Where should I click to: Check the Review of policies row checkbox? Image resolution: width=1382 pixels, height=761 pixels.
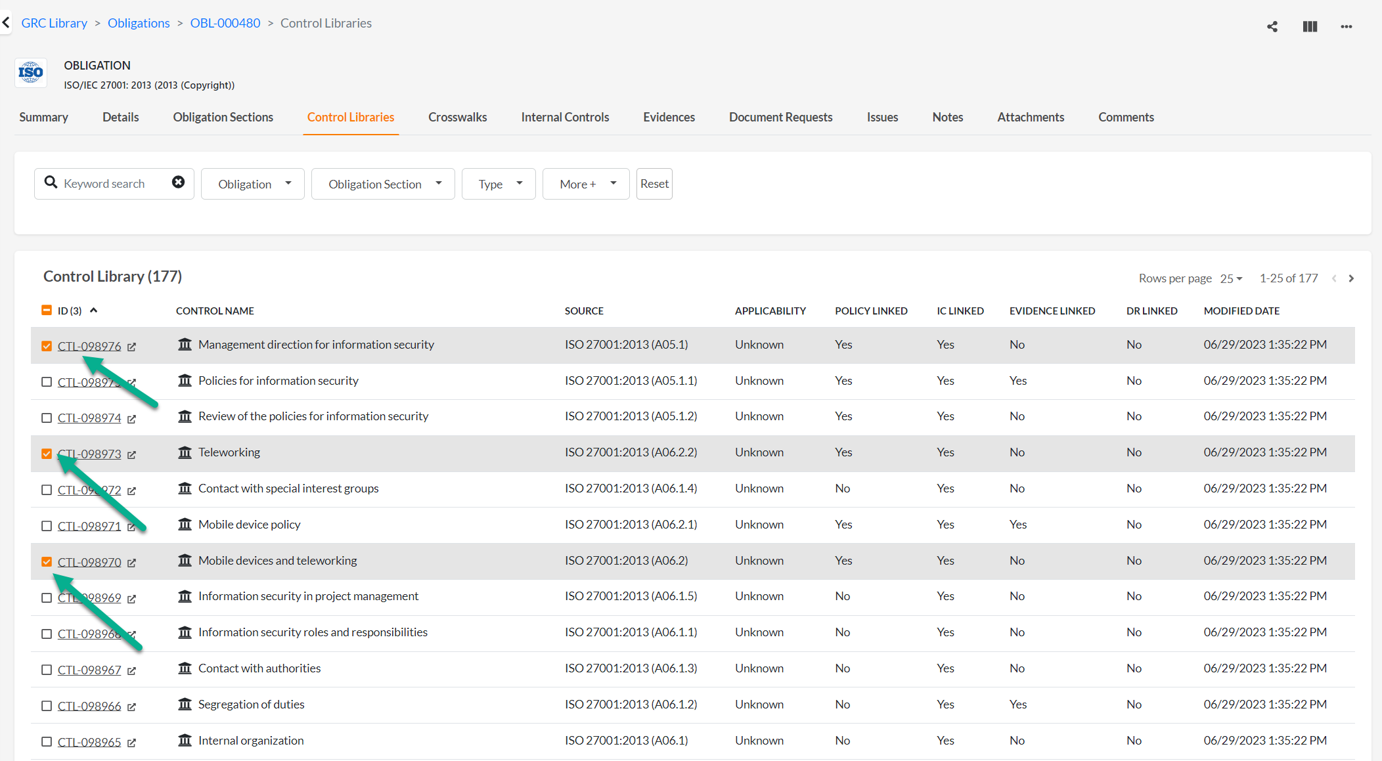click(x=47, y=418)
